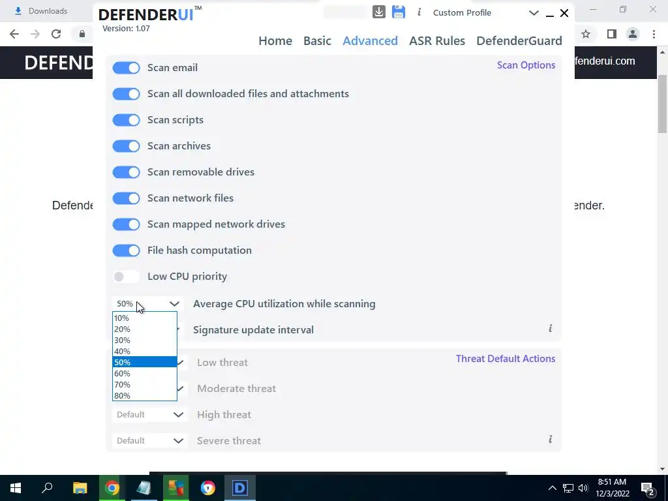Select the Advanced tab
Viewport: 668px width, 501px height.
371,41
